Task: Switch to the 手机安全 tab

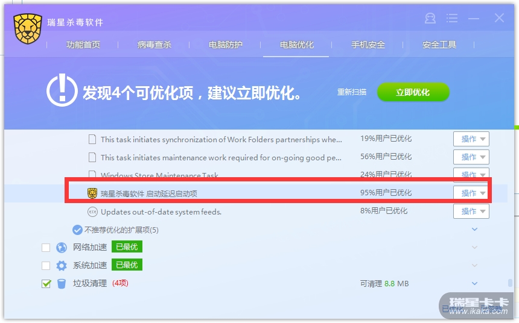Action: (368, 45)
